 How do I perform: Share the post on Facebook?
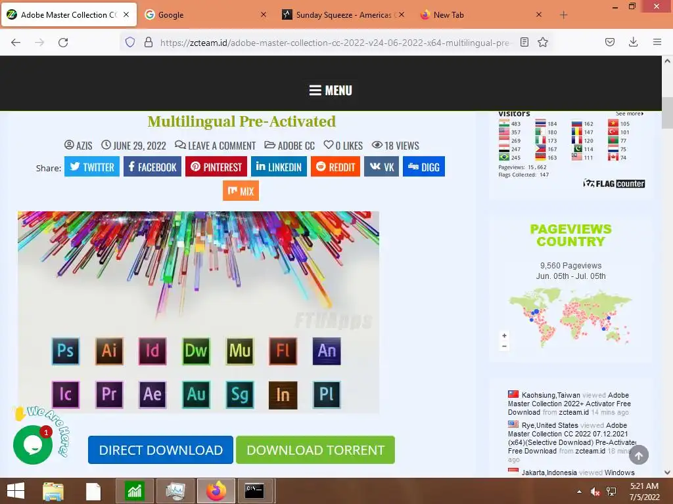[x=152, y=167]
